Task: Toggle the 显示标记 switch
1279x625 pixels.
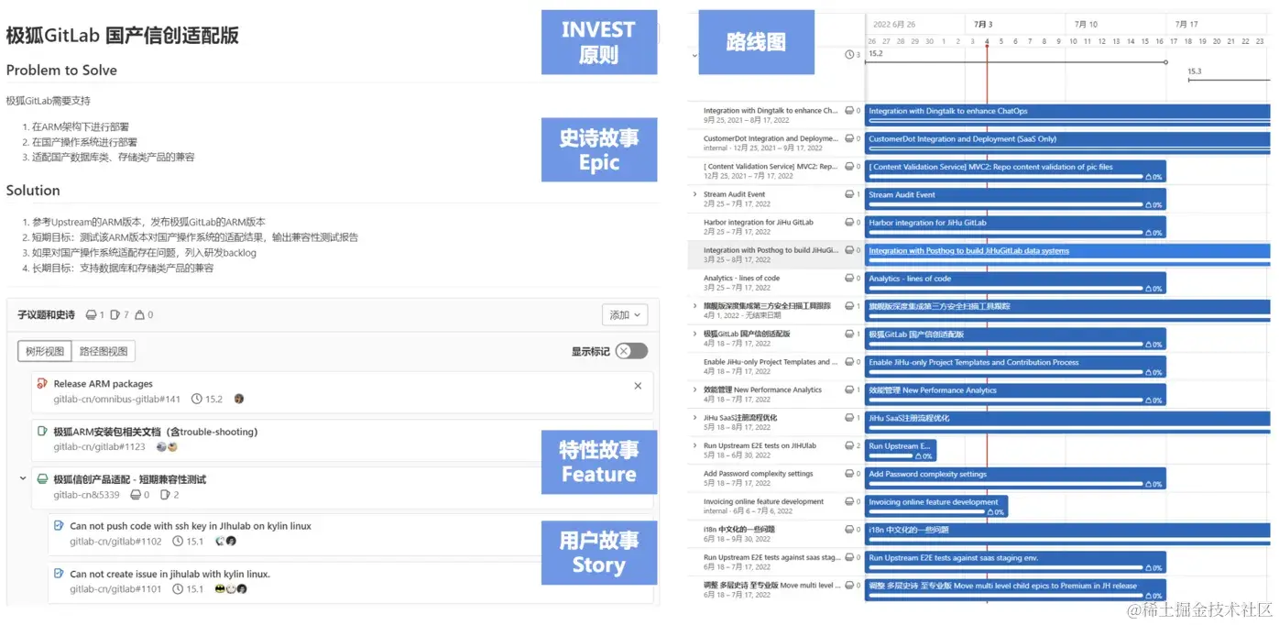Action: click(x=631, y=351)
